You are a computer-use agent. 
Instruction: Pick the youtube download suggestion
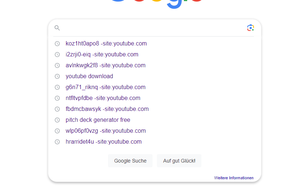click(89, 76)
